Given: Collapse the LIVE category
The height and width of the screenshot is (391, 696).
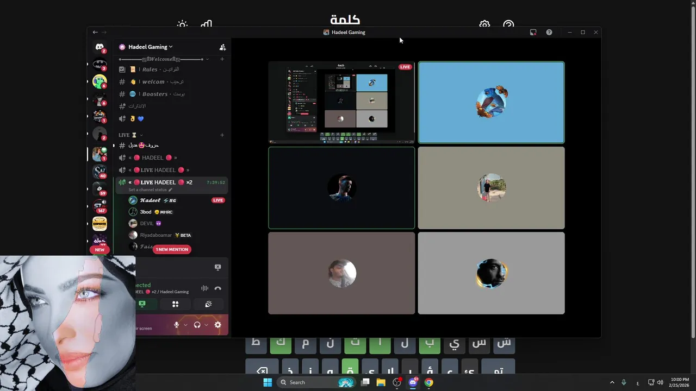Looking at the screenshot, I should (130, 135).
